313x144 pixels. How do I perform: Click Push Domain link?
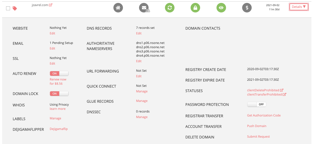257,126
